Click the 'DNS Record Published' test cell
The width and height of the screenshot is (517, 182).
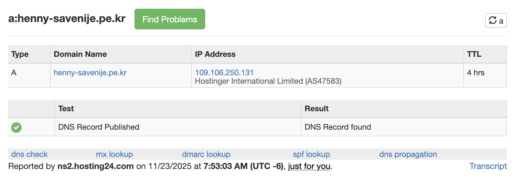(99, 127)
